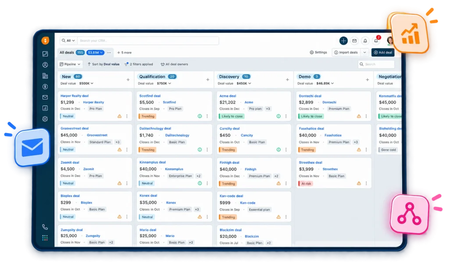
Task: Open the top bar mail icon
Action: click(x=354, y=41)
